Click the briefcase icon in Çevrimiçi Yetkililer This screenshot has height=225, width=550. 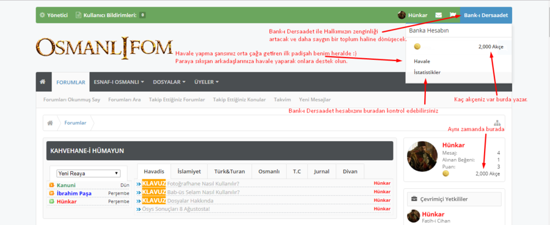click(414, 199)
